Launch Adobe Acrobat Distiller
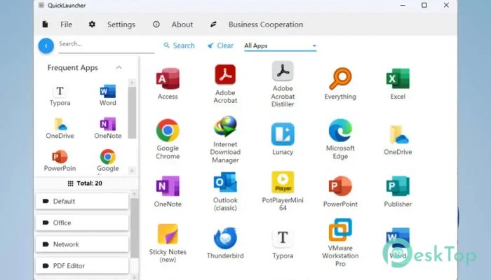 (x=283, y=84)
